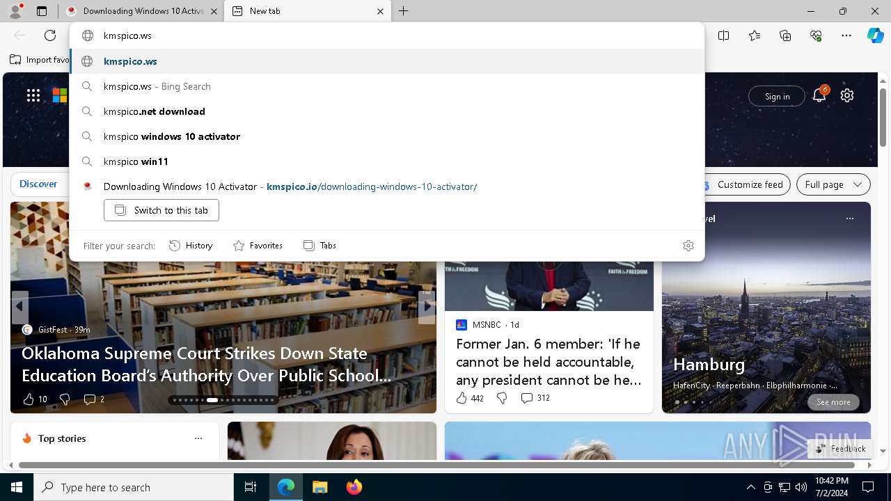Open comments on MSNBC article
The height and width of the screenshot is (501, 891).
(535, 398)
